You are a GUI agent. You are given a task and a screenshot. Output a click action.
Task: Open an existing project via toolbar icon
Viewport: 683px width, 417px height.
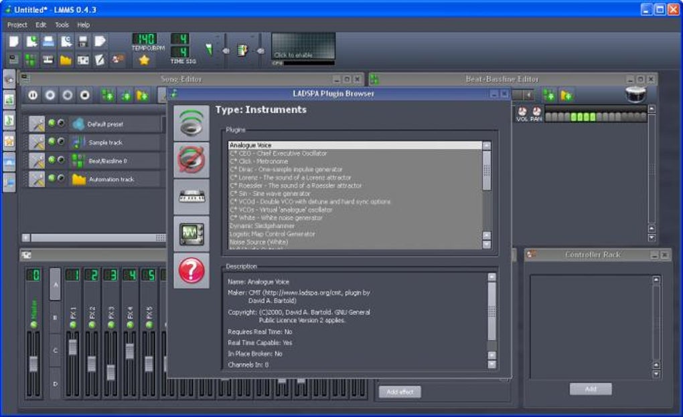point(48,41)
